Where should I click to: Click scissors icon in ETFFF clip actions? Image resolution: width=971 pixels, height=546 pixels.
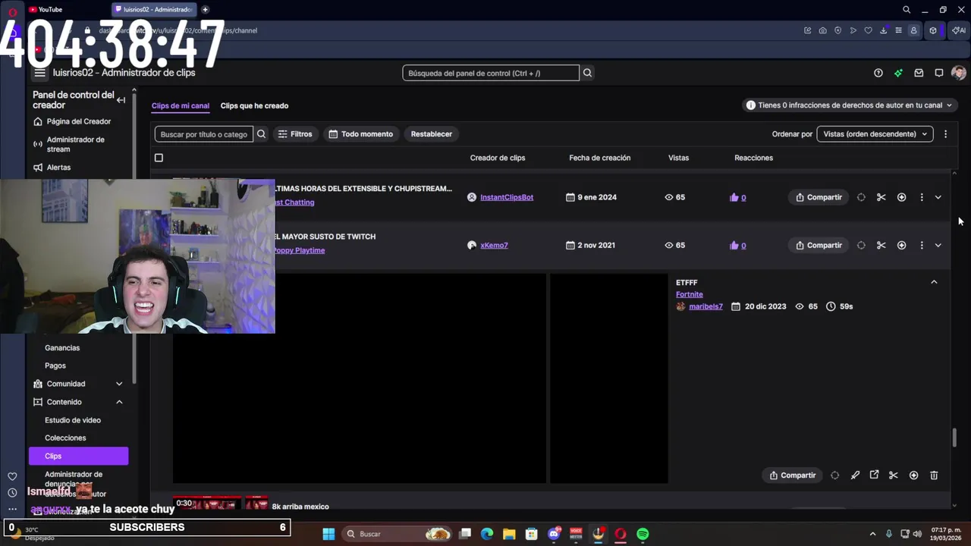894,475
